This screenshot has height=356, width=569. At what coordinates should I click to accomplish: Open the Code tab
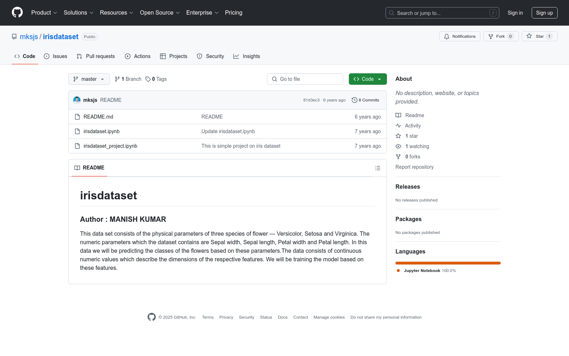coord(25,56)
